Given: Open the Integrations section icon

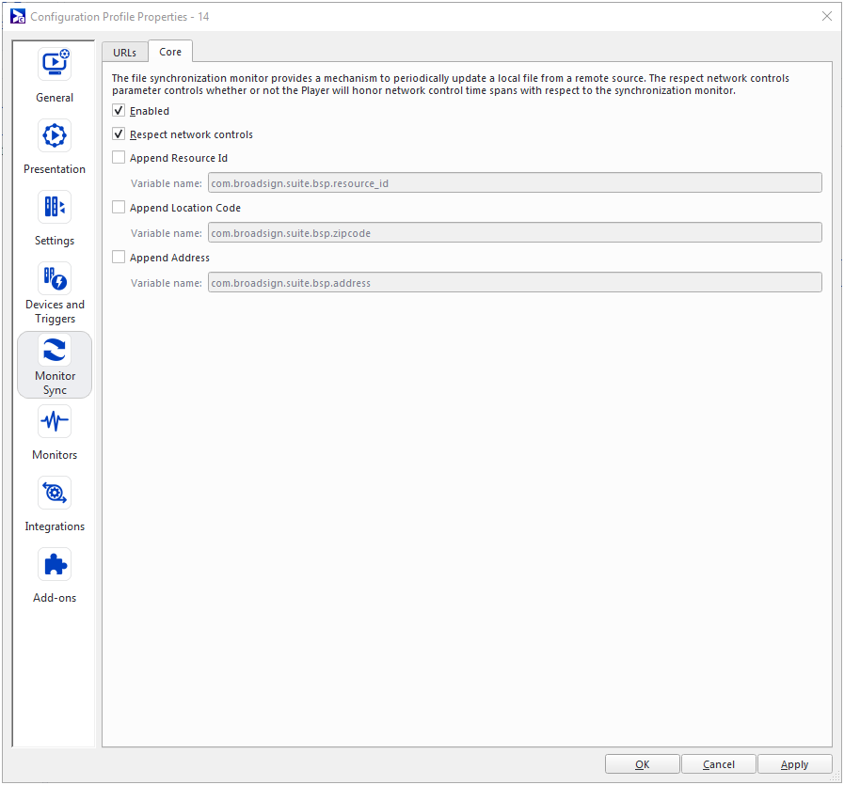Looking at the screenshot, I should [x=55, y=494].
